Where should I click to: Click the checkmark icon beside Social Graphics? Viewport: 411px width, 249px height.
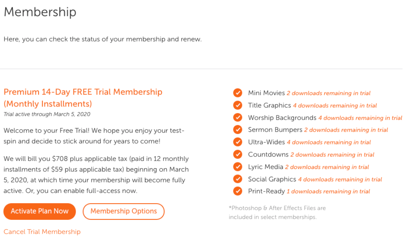238,179
